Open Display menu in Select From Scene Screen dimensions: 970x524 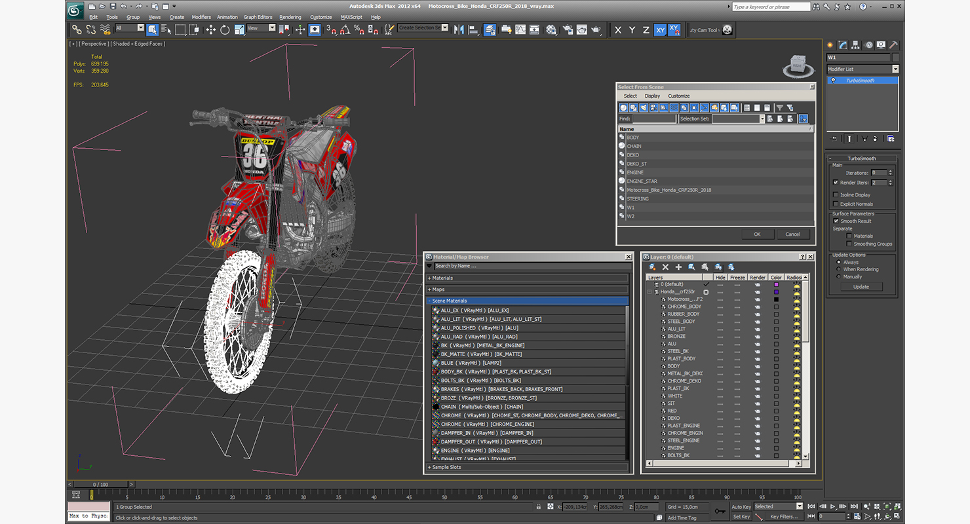[652, 96]
